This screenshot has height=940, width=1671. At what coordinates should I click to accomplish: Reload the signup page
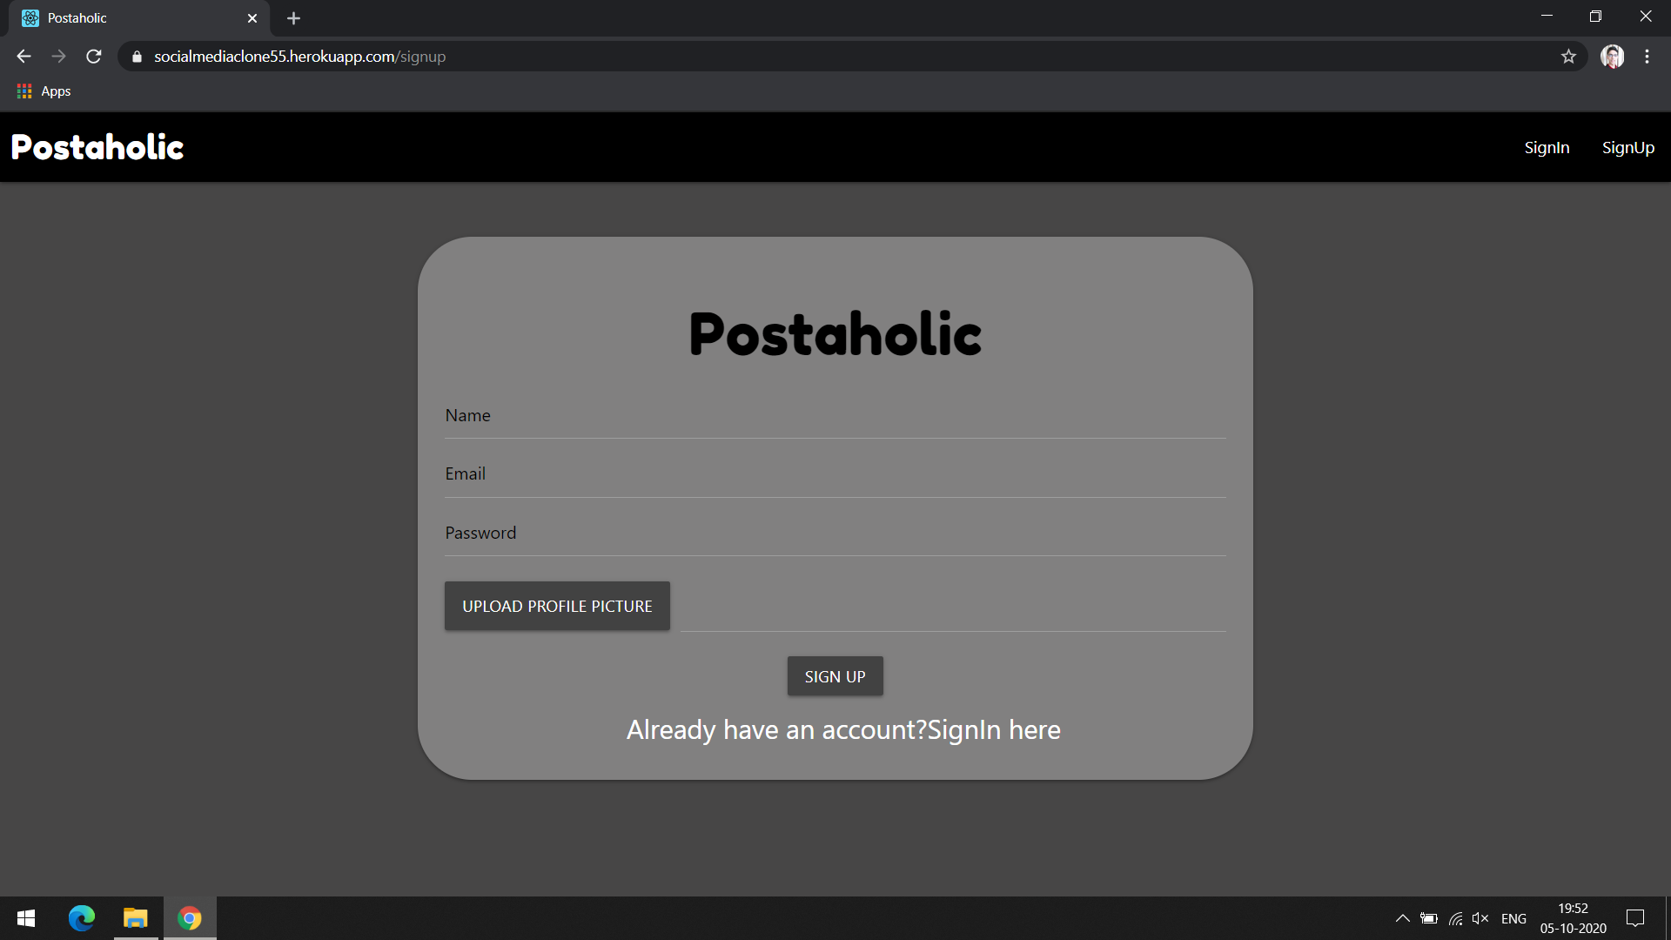[94, 57]
